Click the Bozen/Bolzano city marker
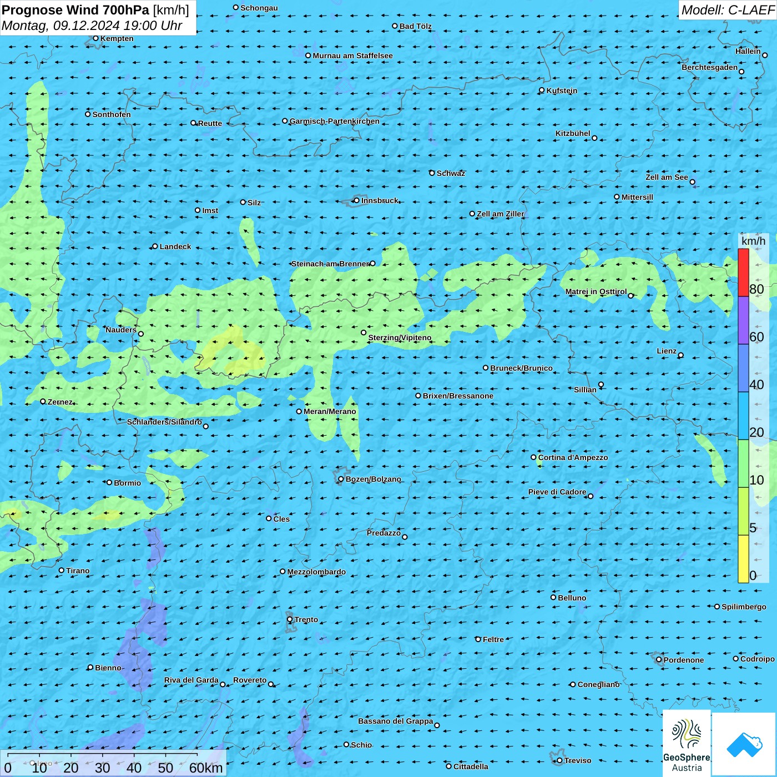The height and width of the screenshot is (777, 777). tap(341, 479)
